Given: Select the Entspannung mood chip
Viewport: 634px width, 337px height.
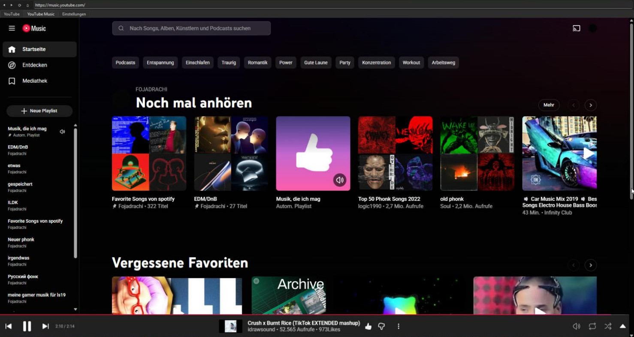Looking at the screenshot, I should click(x=160, y=63).
